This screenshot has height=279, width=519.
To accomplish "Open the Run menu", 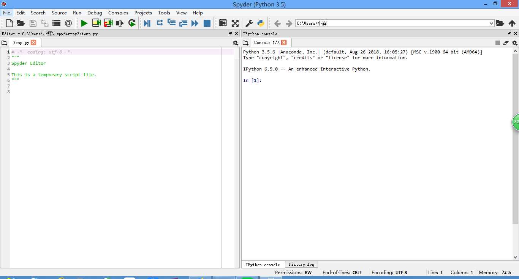I will point(77,13).
